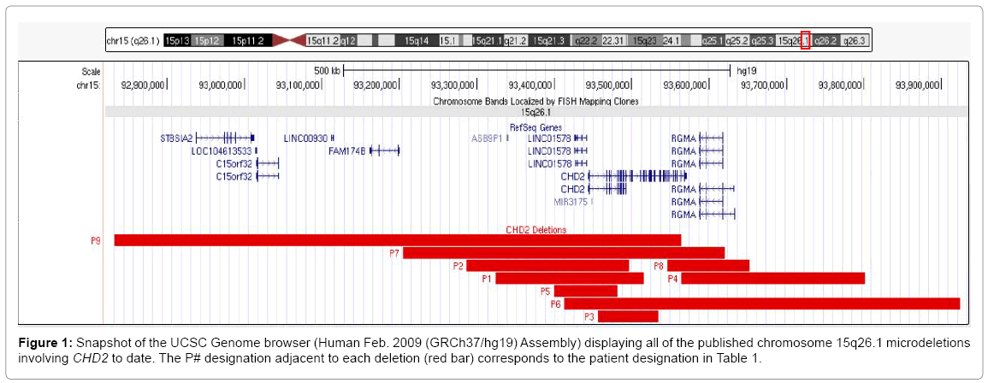Open the CHD2 Deletions track title
Viewport: 988px width, 383px height.
[x=535, y=230]
